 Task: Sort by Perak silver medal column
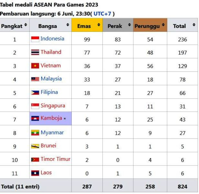tap(129, 25)
